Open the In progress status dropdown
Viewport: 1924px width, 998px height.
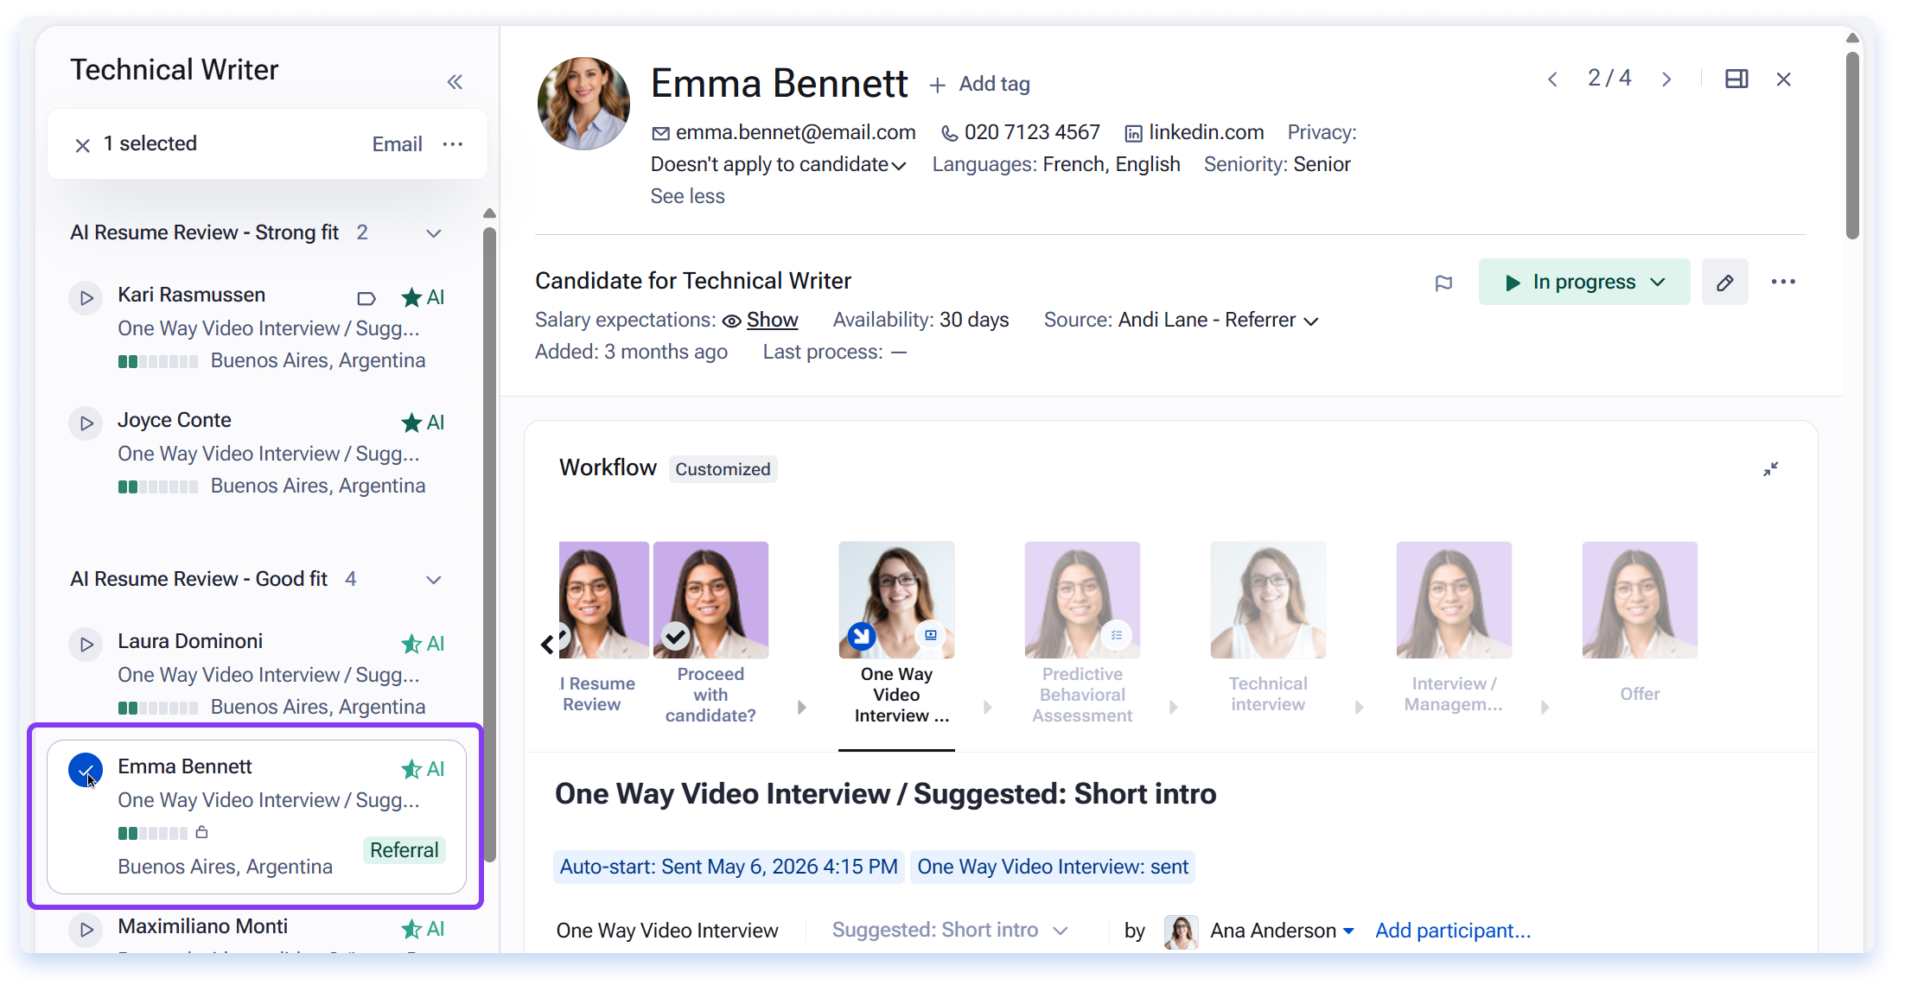1584,282
